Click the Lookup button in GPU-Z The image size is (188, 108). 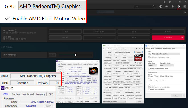click(x=138, y=52)
